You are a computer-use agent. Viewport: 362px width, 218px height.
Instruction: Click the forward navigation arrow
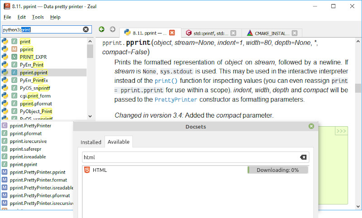(x=112, y=29)
